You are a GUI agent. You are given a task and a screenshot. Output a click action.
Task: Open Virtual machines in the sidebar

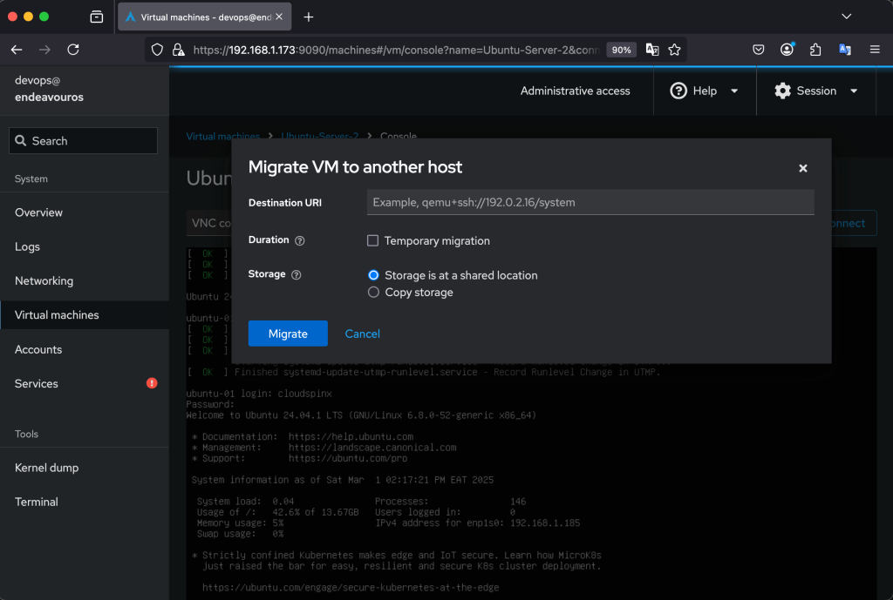coord(85,315)
